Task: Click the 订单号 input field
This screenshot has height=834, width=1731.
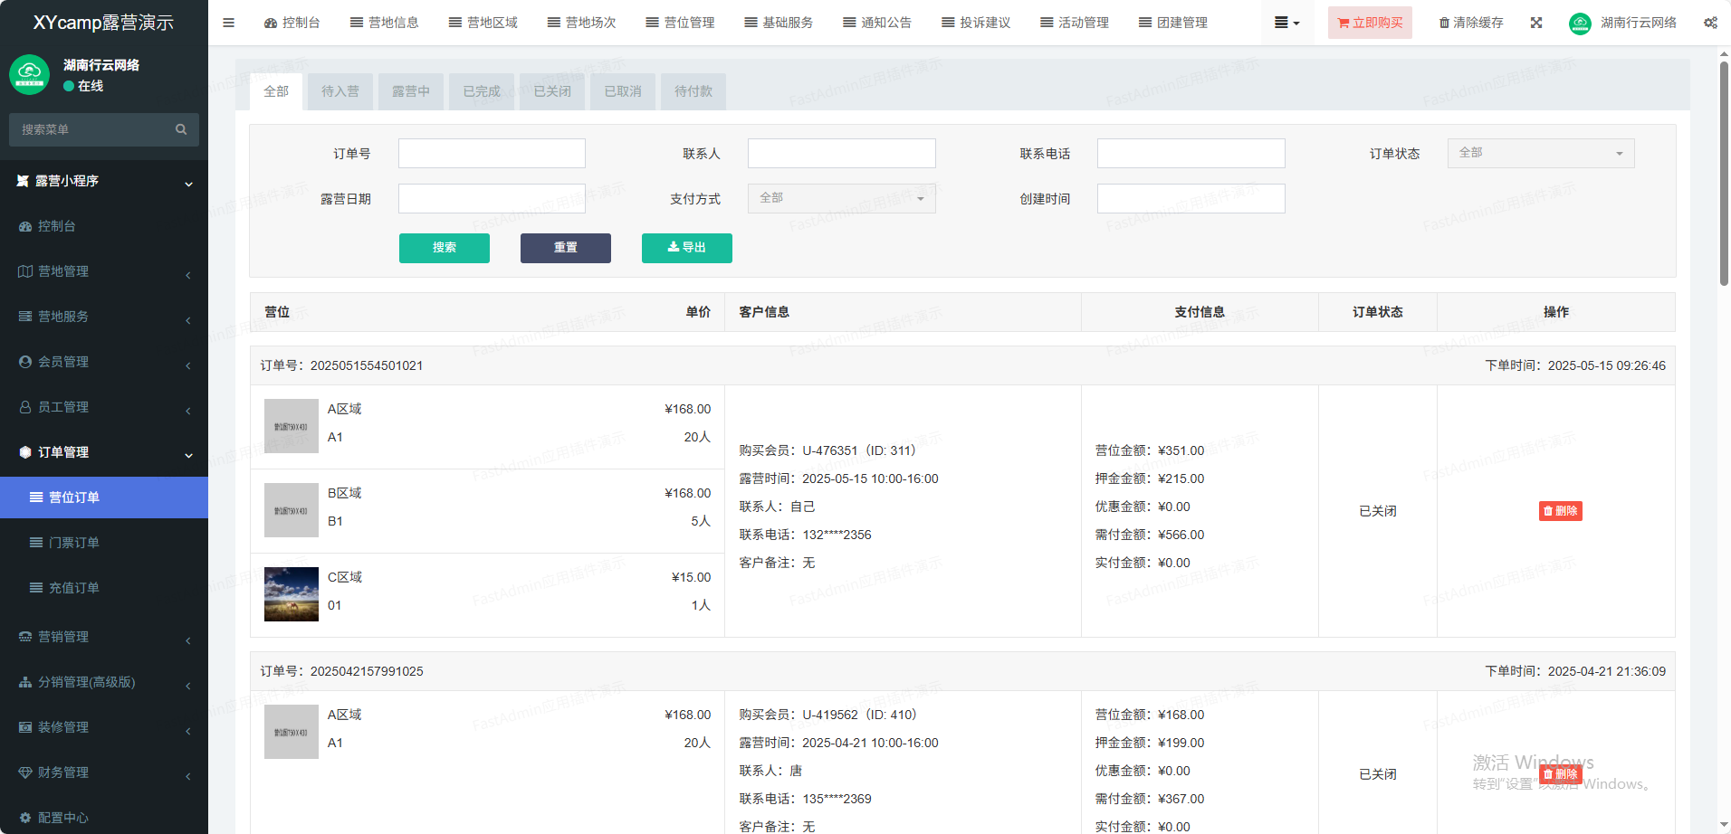Action: (492, 154)
